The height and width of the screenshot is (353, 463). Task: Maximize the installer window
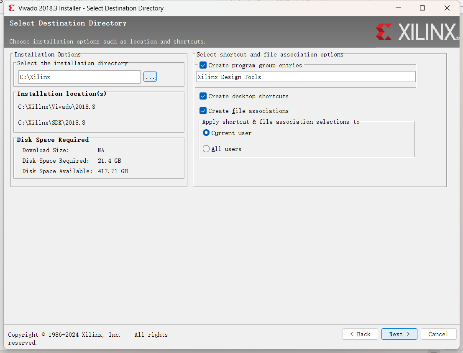coord(422,8)
